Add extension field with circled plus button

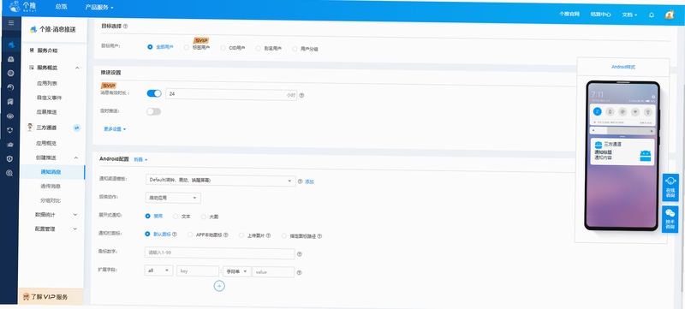(x=219, y=286)
